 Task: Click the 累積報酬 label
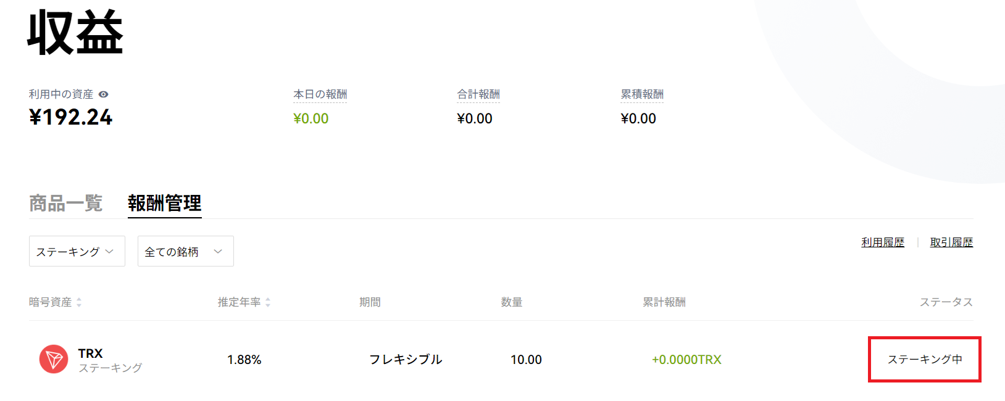(642, 94)
